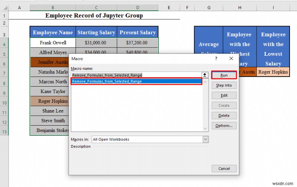
Task: Click the Alfred Moyes cell
Action: [x=53, y=52]
